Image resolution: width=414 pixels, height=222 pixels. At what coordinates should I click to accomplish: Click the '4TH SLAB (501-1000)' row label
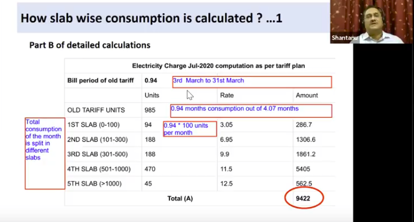click(99, 169)
